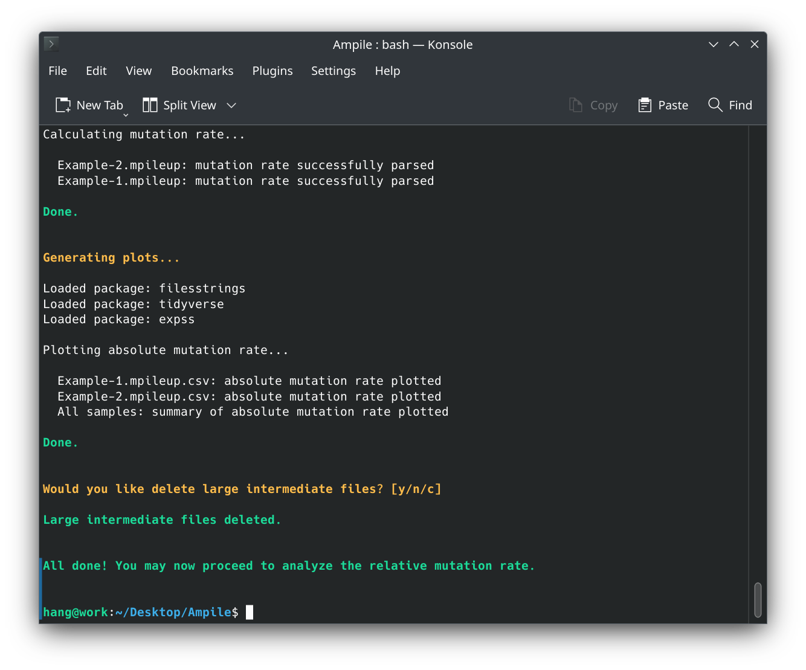
Task: Click the 'hang@work' prompt text
Action: 76,612
